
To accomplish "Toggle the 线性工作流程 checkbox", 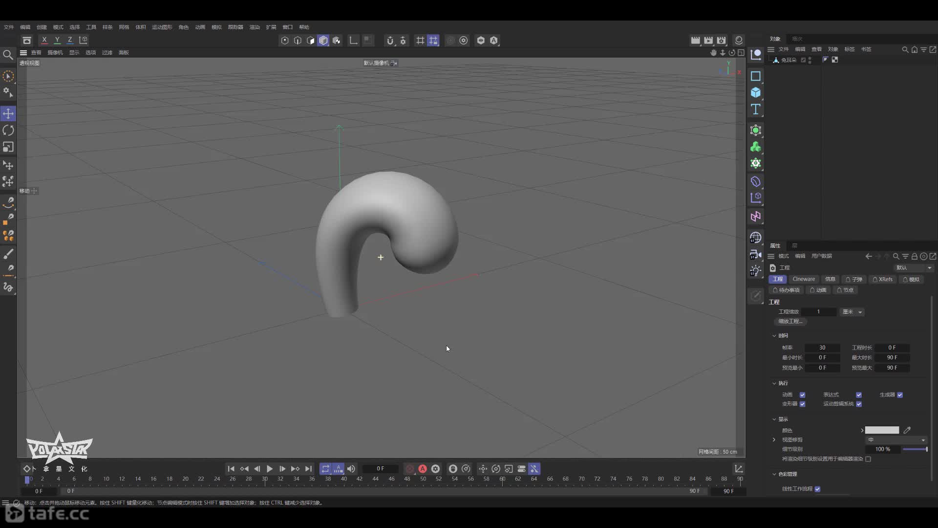I will (x=817, y=489).
